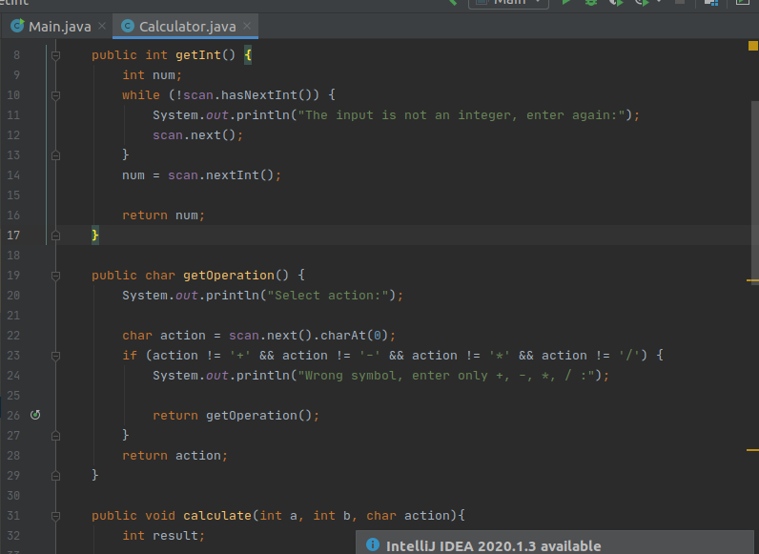Click the highlighted opening brace on line 8

(x=248, y=55)
